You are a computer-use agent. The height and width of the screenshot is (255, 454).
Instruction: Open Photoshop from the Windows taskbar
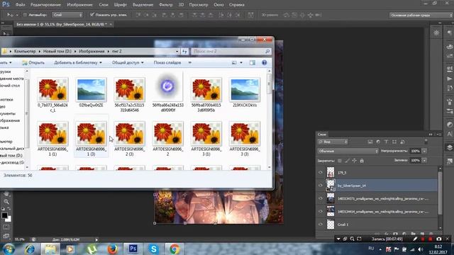point(133,249)
